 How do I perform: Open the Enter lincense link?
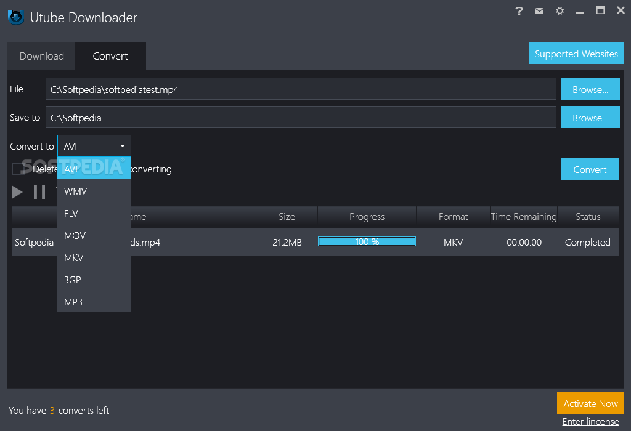point(590,421)
